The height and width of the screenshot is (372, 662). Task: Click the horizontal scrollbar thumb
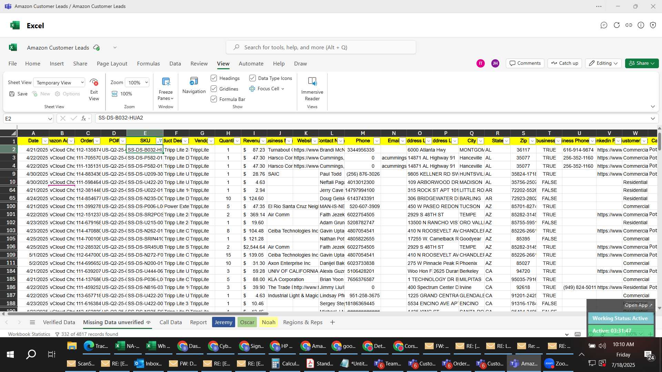coord(138,314)
